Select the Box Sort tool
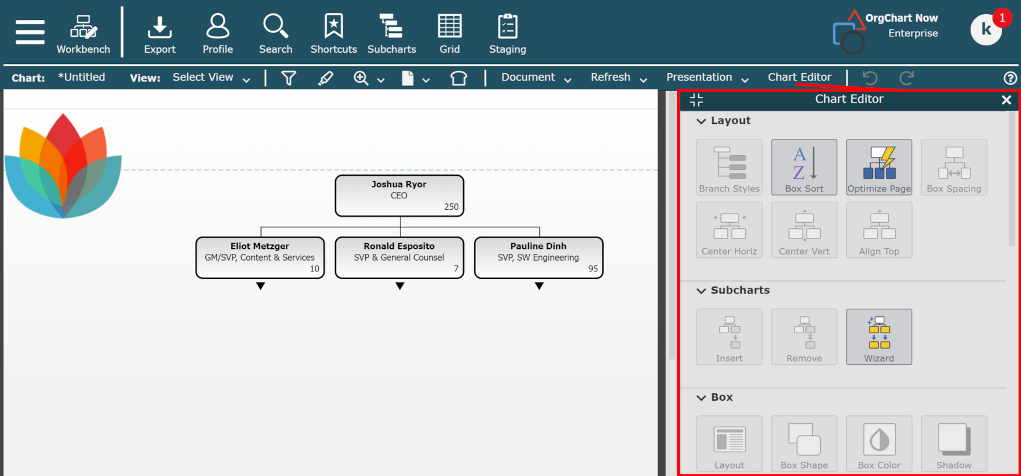 [804, 167]
